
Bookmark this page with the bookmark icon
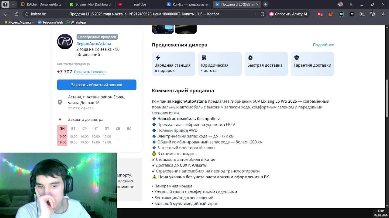tap(262, 14)
